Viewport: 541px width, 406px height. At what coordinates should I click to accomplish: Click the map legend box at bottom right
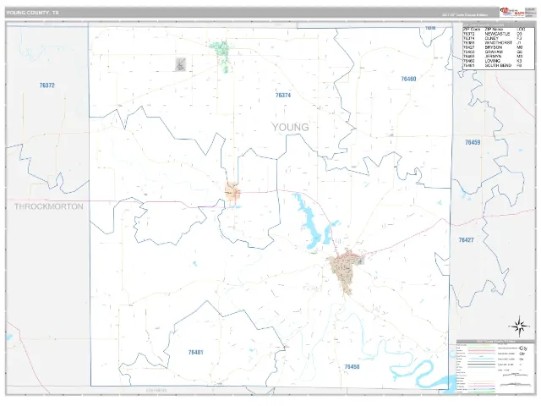point(495,366)
